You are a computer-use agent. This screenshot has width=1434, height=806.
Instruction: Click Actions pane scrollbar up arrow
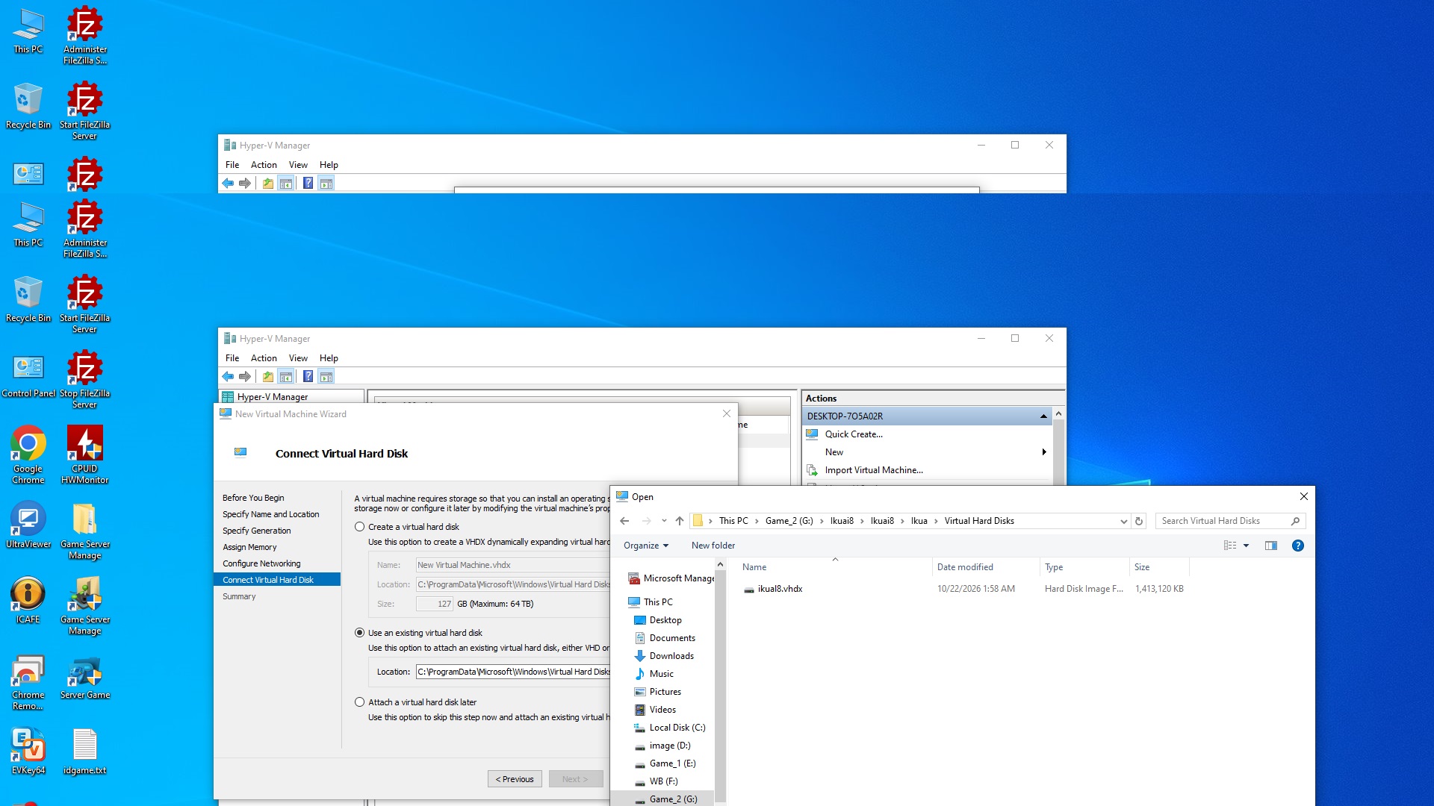point(1058,413)
